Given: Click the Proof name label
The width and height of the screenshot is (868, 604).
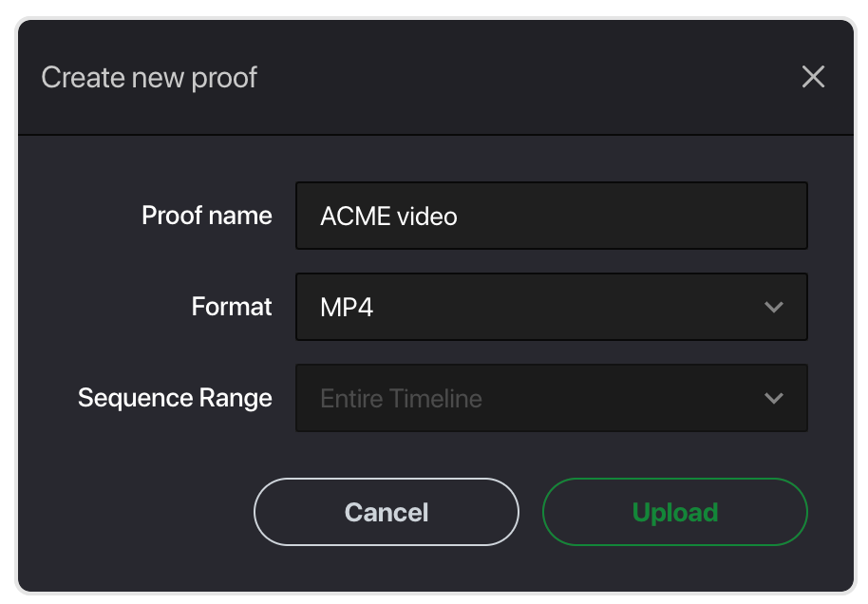Looking at the screenshot, I should 206,216.
